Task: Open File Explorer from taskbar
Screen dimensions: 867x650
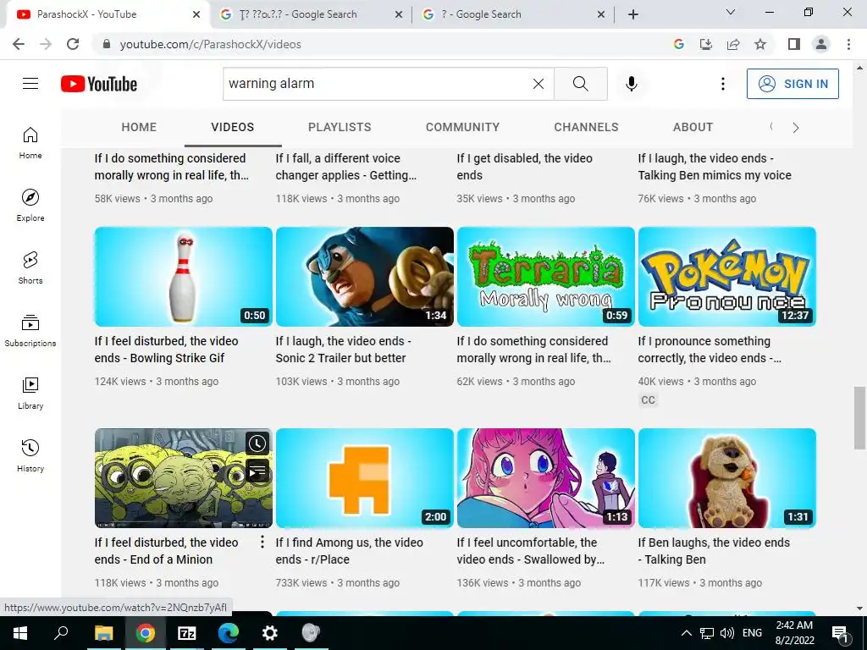Action: pos(103,633)
